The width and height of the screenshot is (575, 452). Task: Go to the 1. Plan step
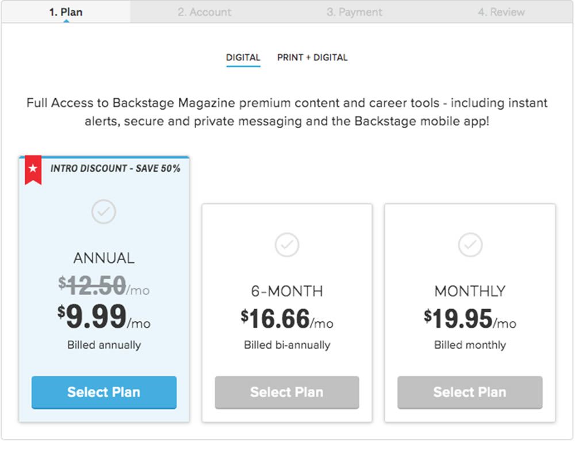pos(66,11)
